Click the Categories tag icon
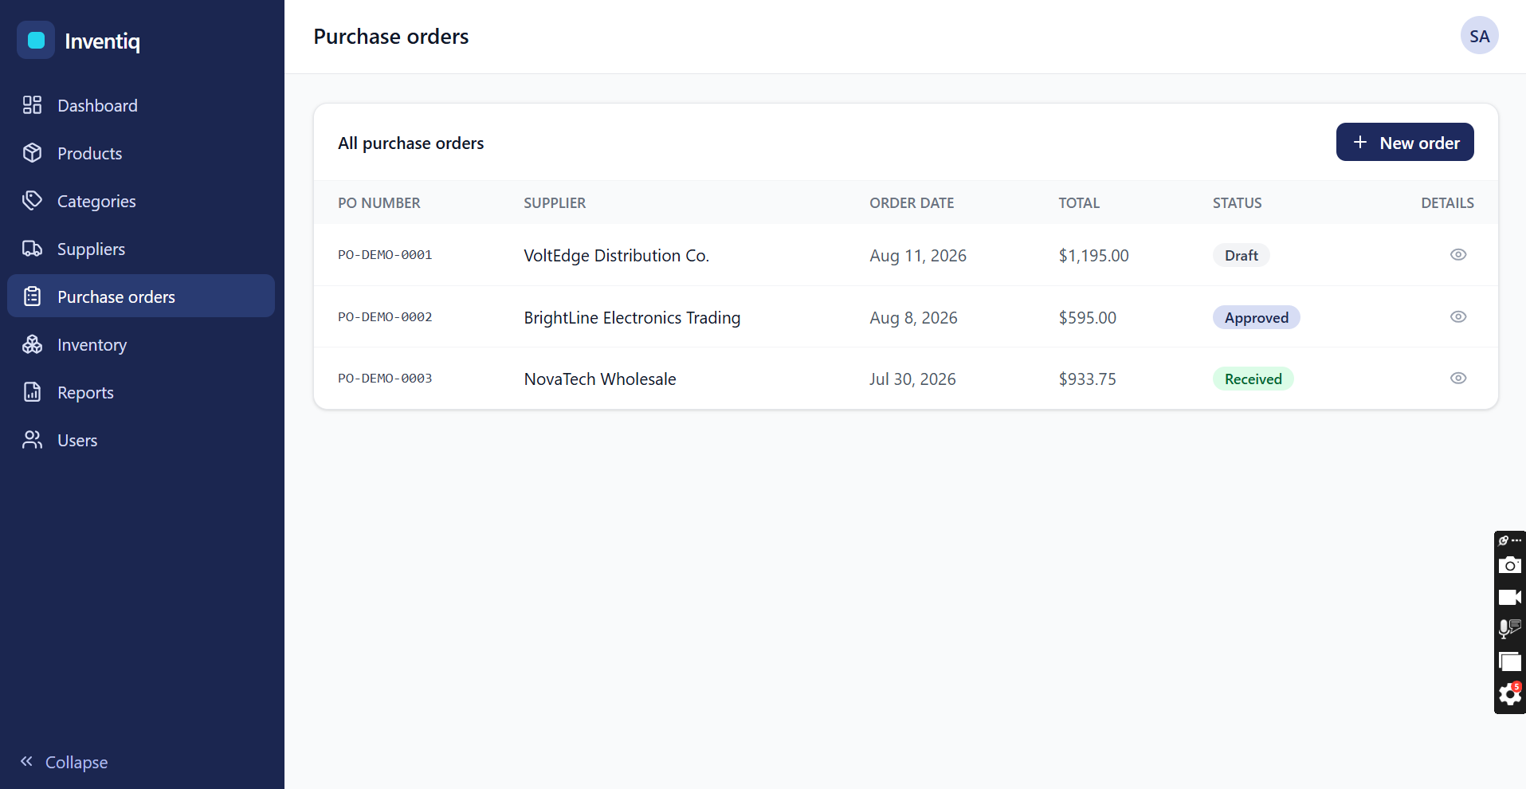 pyautogui.click(x=32, y=201)
